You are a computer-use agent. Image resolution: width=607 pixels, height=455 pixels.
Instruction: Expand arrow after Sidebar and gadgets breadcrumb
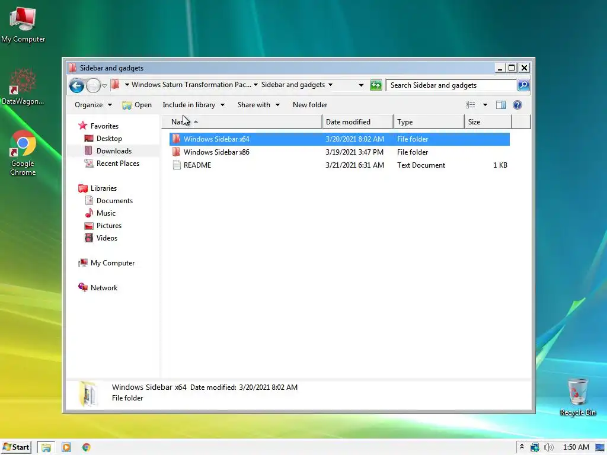(x=330, y=85)
